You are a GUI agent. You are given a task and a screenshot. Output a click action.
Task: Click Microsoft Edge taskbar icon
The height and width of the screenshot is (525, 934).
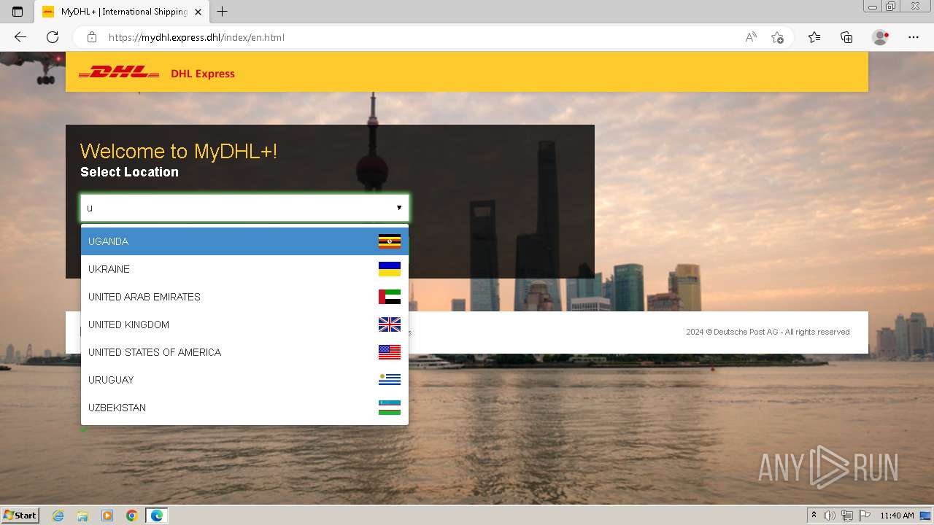tap(157, 516)
